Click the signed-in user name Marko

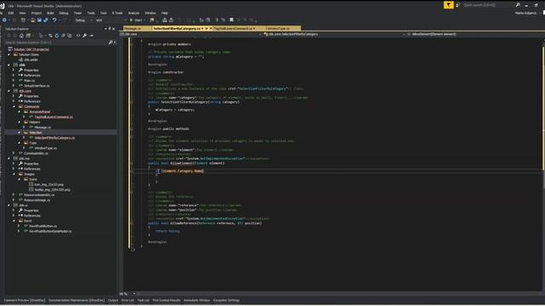pyautogui.click(x=525, y=13)
